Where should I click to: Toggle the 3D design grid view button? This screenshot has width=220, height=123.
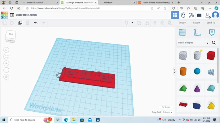coord(175,15)
